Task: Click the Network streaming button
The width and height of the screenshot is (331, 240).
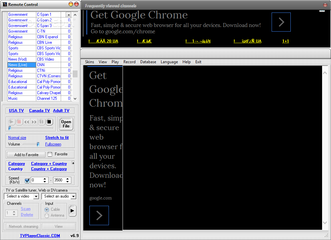Action: pos(23,227)
